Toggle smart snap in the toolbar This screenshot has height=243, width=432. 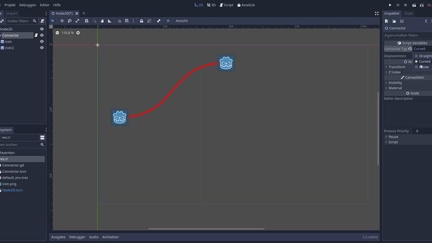(119, 21)
